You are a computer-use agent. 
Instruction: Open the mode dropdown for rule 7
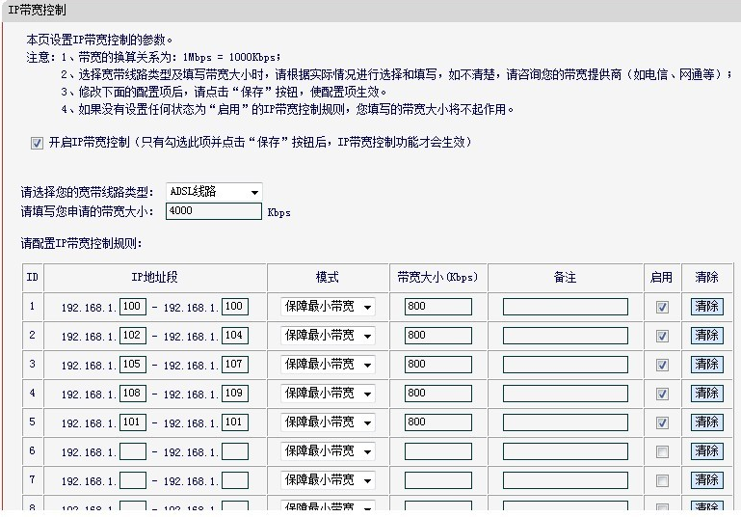click(328, 480)
